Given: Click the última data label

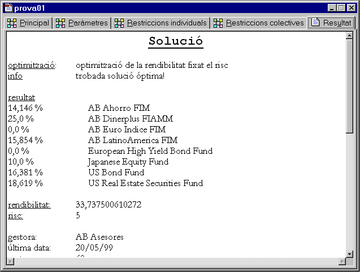Looking at the screenshot, I should 29,248.
